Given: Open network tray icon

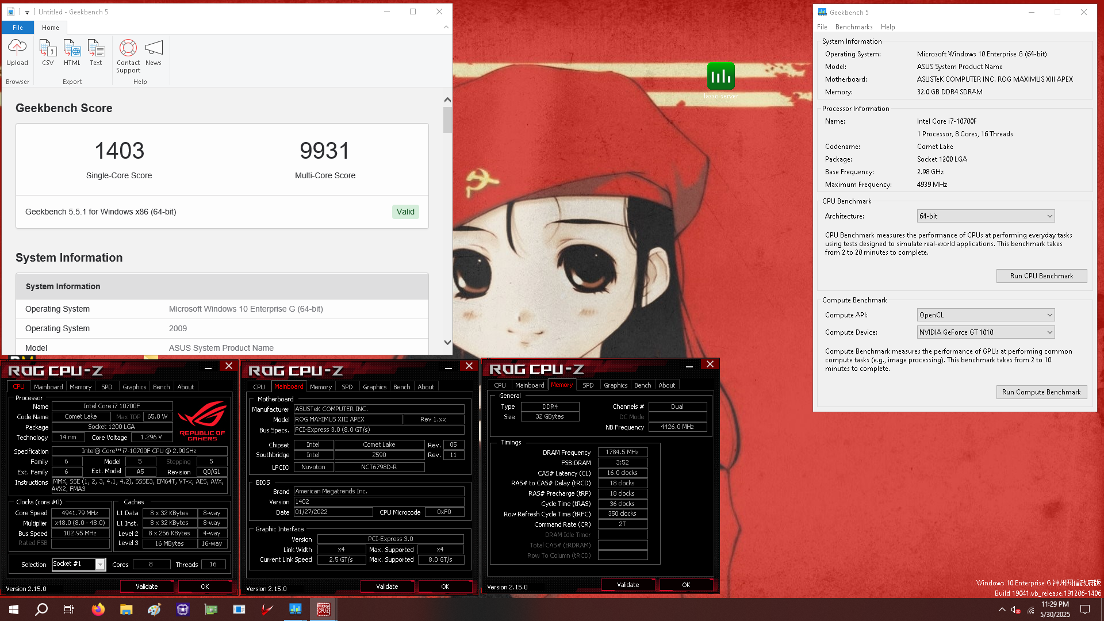Looking at the screenshot, I should tap(1030, 610).
